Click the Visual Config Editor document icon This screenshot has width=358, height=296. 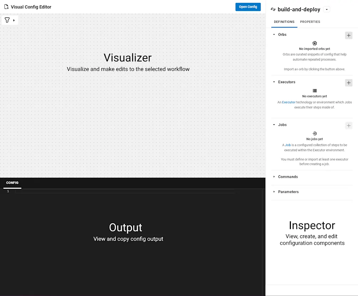(6, 7)
